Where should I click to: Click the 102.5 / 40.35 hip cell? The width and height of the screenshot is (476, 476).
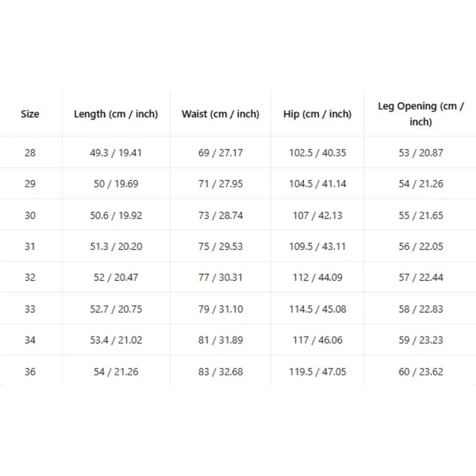pyautogui.click(x=317, y=153)
